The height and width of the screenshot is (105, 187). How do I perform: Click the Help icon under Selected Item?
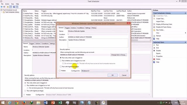(x=154, y=62)
